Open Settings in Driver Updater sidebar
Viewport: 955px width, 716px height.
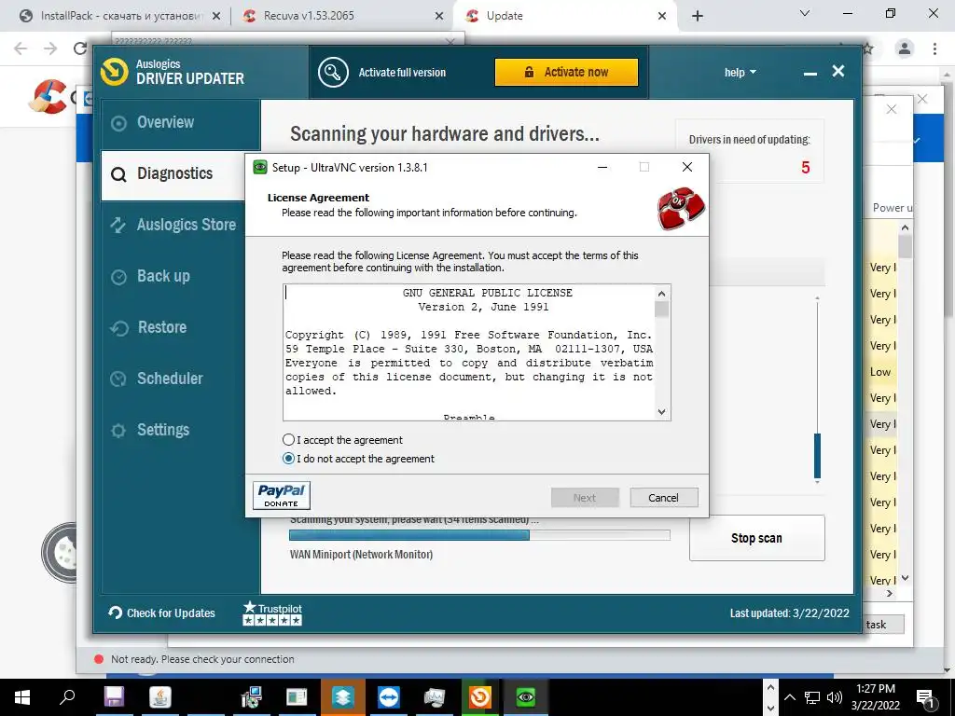click(173, 430)
